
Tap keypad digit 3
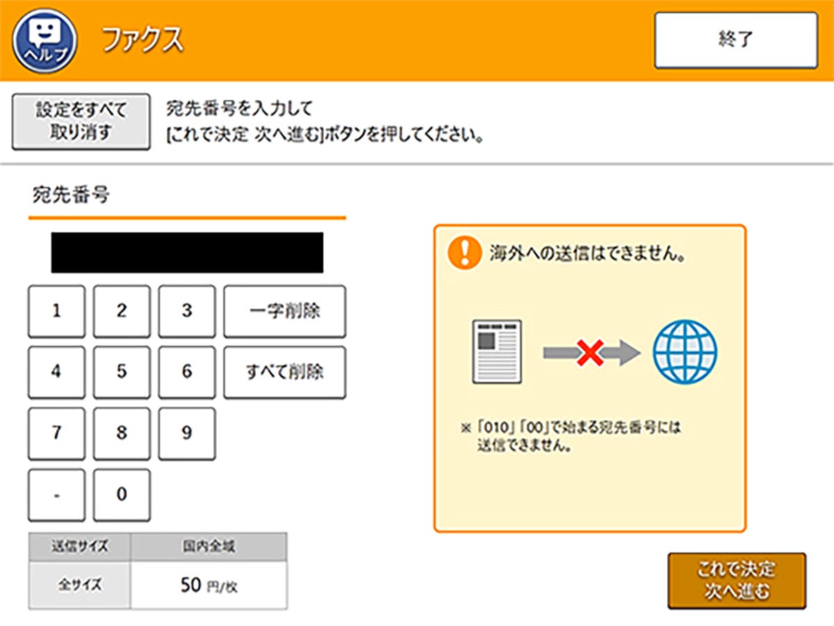(x=186, y=311)
